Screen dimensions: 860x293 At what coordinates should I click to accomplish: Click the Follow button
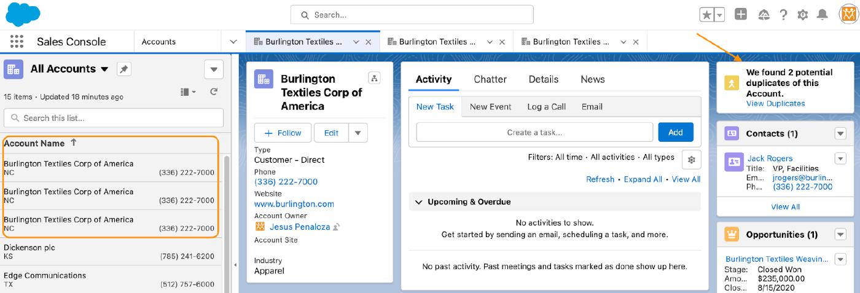[x=283, y=133]
